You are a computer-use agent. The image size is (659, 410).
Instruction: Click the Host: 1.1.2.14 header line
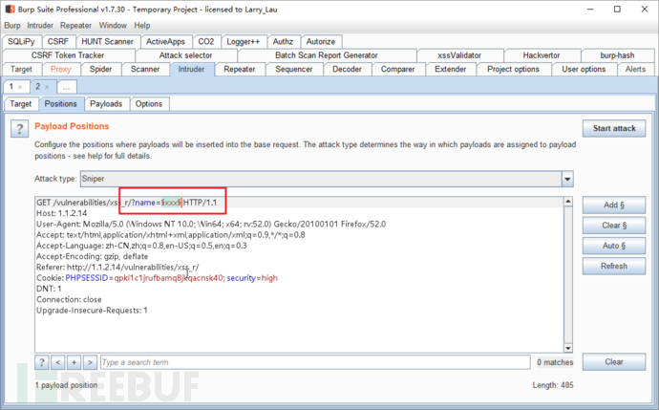pos(62,213)
